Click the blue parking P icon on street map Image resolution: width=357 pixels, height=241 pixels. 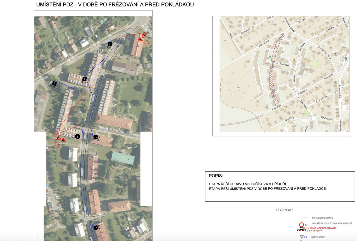(346, 59)
